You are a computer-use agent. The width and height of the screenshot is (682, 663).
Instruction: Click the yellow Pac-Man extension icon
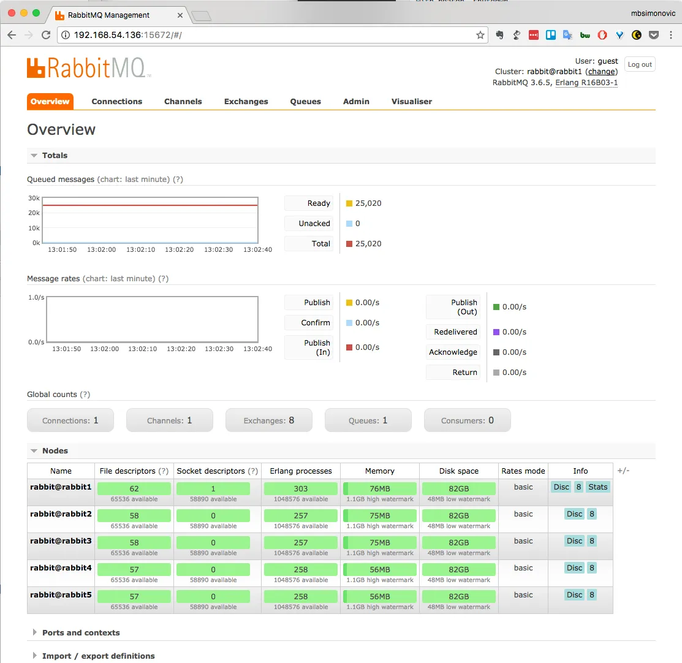click(636, 35)
